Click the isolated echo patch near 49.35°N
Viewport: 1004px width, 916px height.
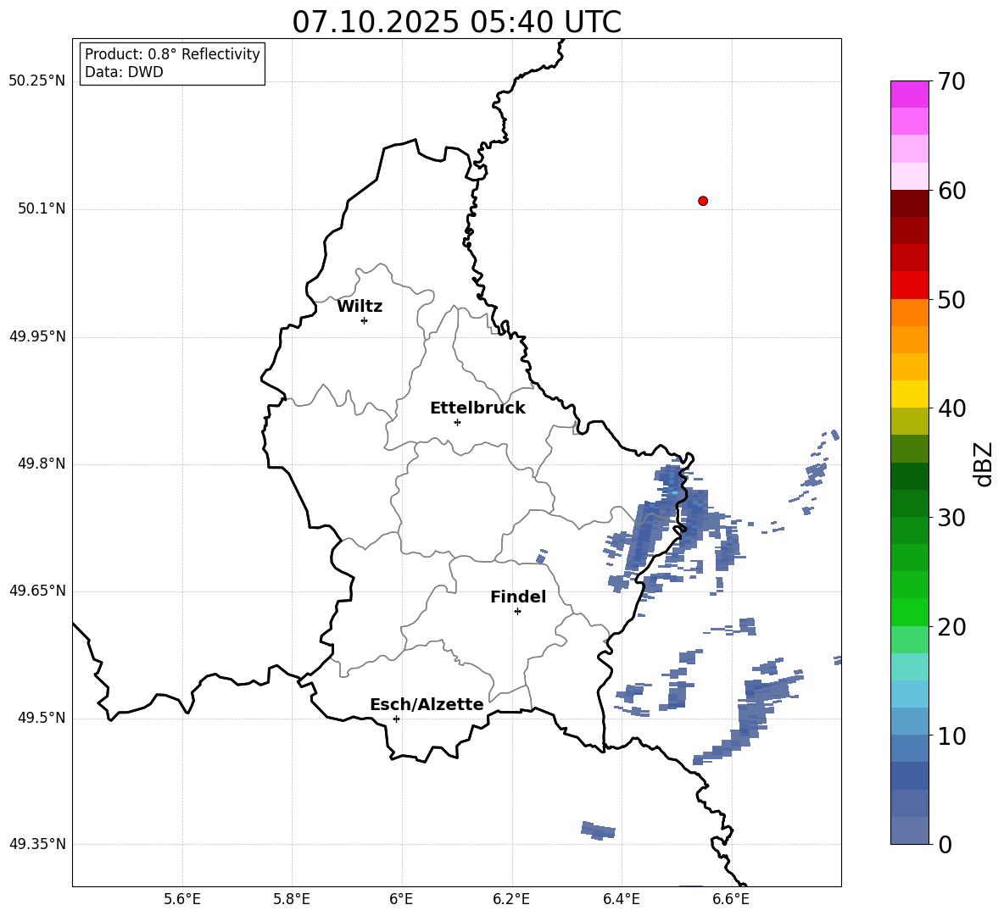598,830
